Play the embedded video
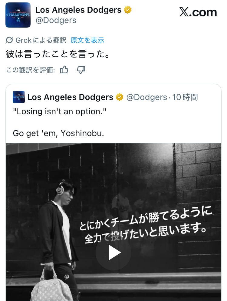Image resolution: width=227 pixels, height=301 pixels. pos(113,252)
